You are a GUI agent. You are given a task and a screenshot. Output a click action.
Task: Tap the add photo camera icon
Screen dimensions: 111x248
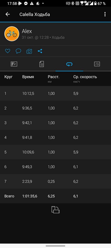coord(29,51)
